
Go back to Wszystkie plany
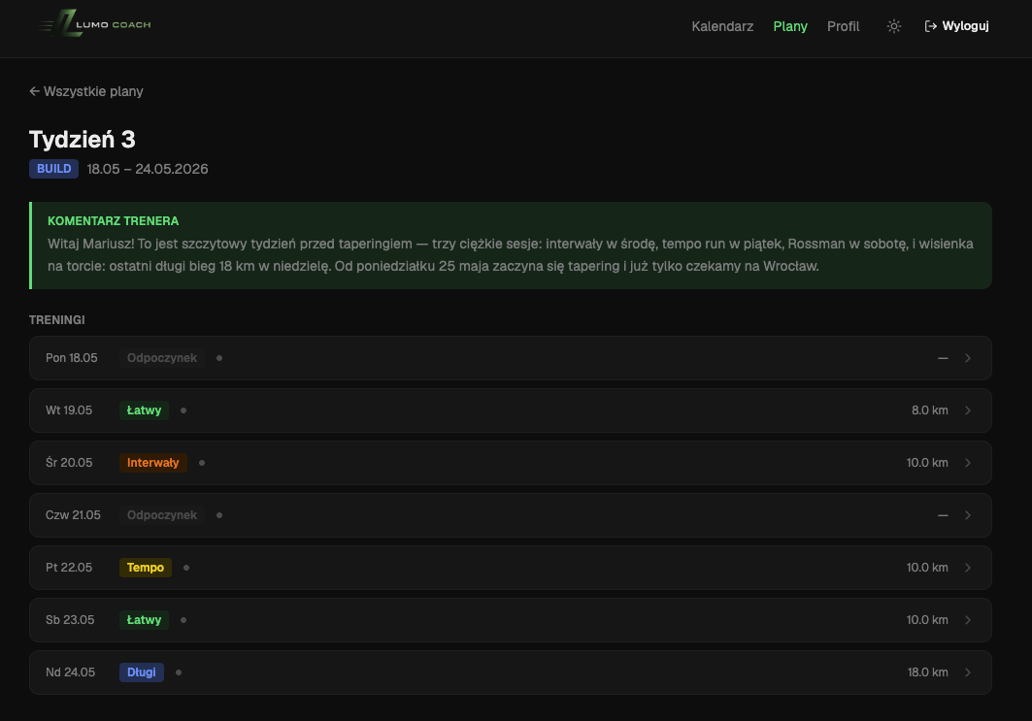[86, 91]
